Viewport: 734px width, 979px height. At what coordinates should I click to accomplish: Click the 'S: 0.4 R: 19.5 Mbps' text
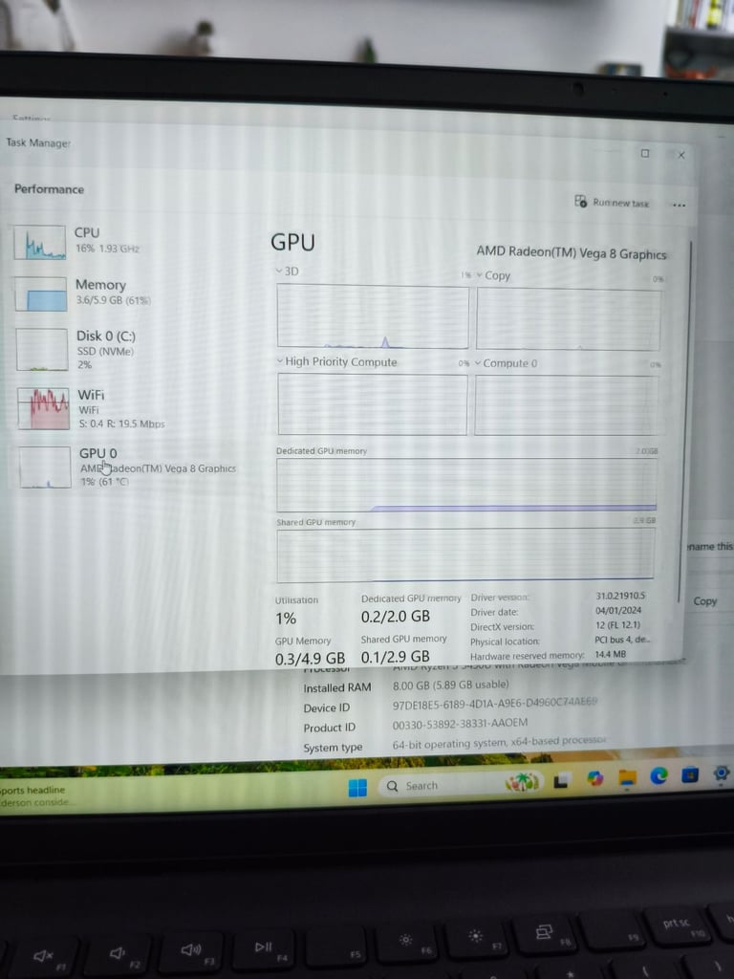pyautogui.click(x=121, y=424)
